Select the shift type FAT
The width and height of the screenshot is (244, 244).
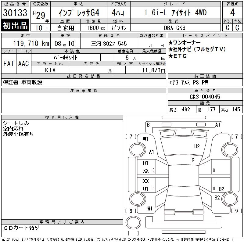point(9,63)
